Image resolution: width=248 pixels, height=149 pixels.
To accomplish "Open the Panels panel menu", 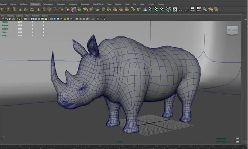I will click(x=45, y=16).
